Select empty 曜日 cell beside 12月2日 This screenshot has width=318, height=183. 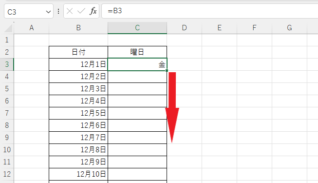coord(137,77)
